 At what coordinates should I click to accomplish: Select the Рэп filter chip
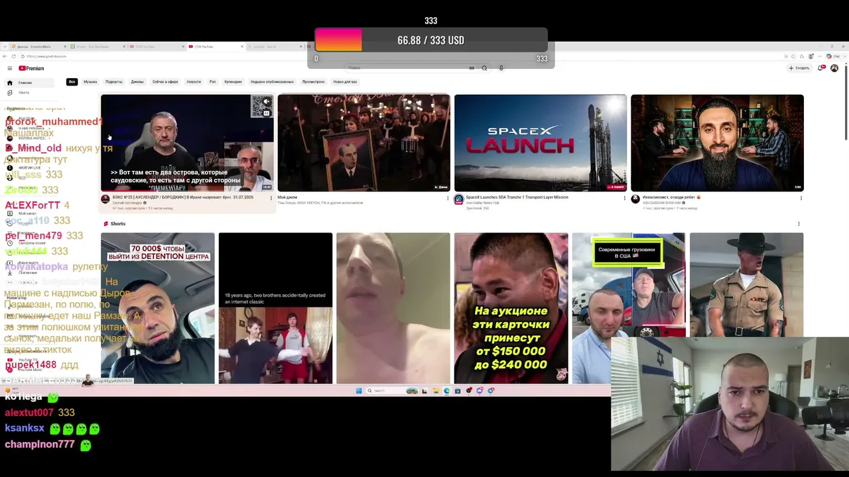click(x=213, y=82)
